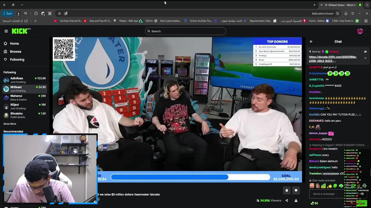Click the heart follow button under the stream
Viewport: 371px width, 208px height.
click(x=296, y=190)
